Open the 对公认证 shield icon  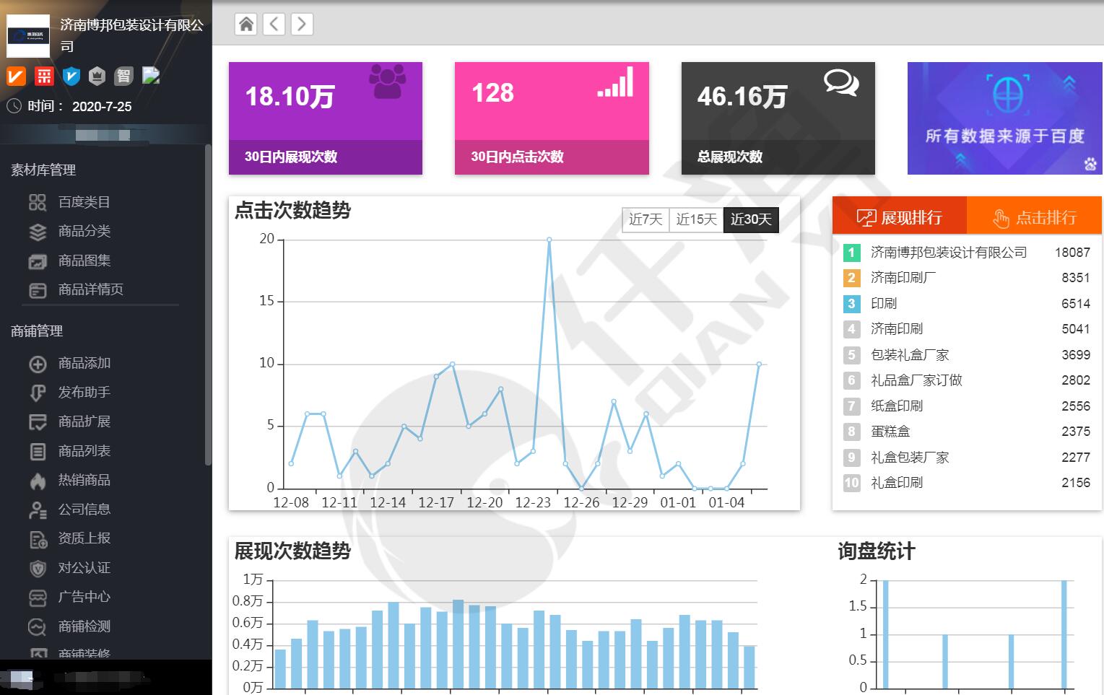point(38,568)
